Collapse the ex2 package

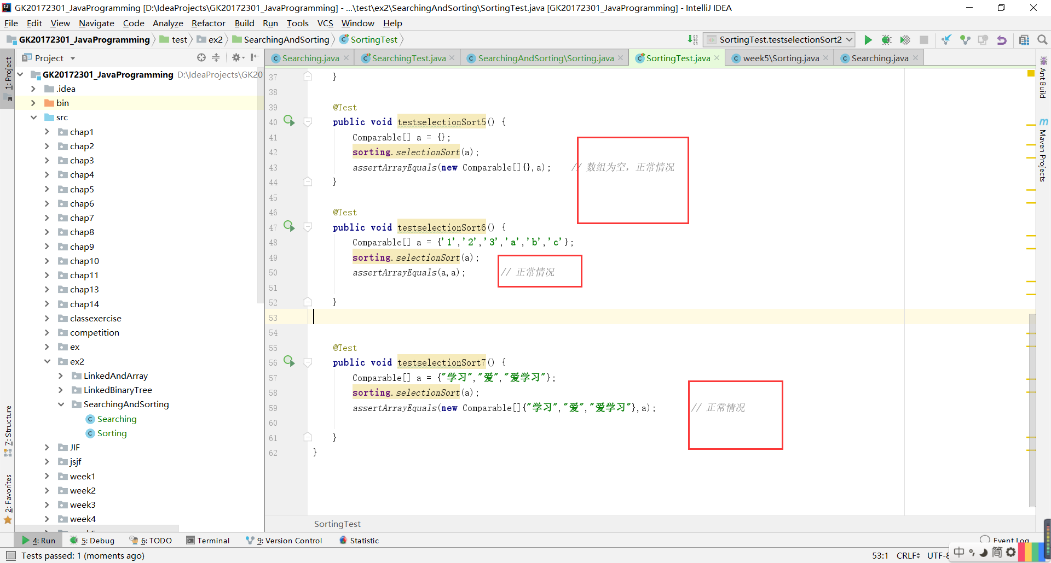(x=47, y=361)
